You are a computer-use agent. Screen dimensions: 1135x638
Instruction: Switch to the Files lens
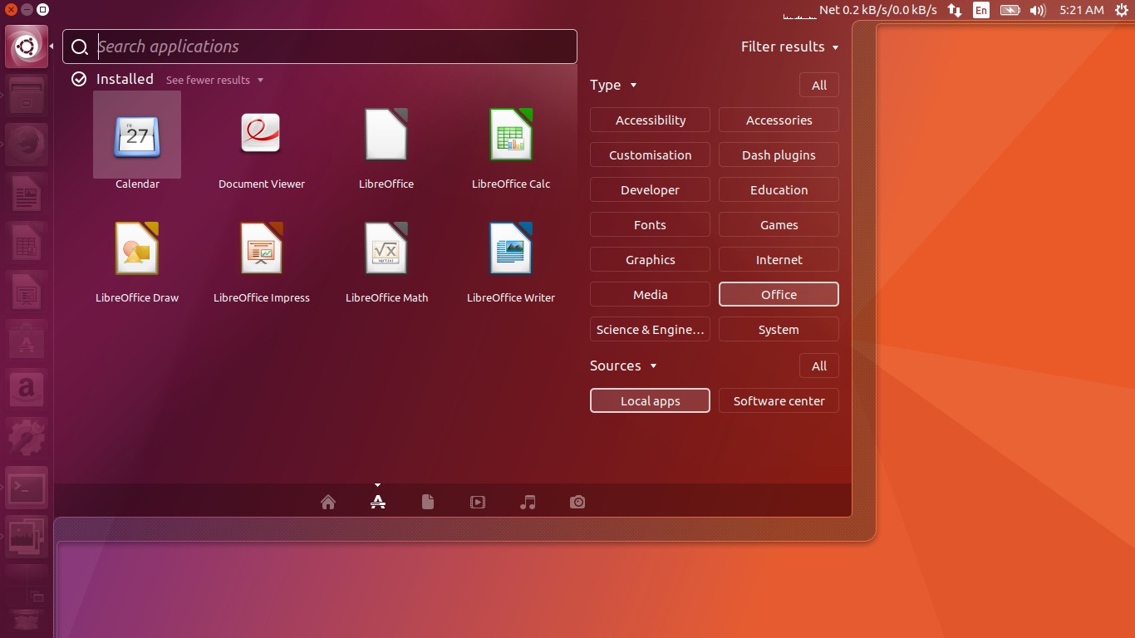coord(428,502)
